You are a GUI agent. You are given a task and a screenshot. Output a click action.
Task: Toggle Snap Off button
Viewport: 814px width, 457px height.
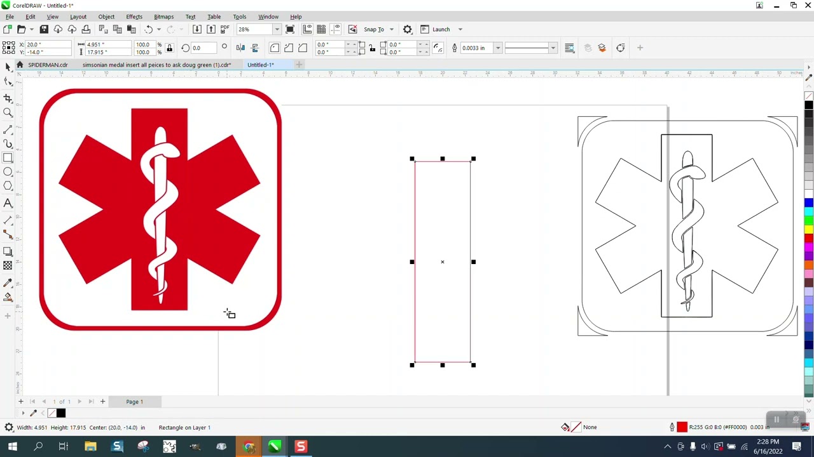point(353,29)
